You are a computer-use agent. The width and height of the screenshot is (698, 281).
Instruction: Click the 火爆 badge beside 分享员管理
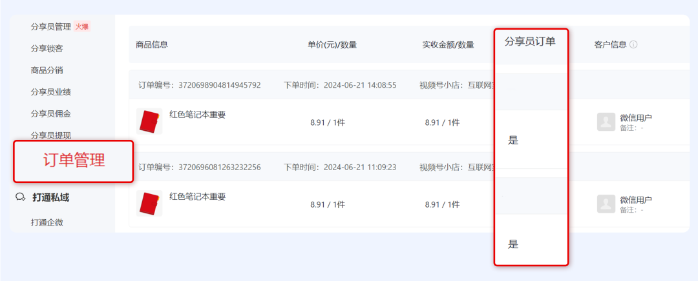[x=82, y=26]
